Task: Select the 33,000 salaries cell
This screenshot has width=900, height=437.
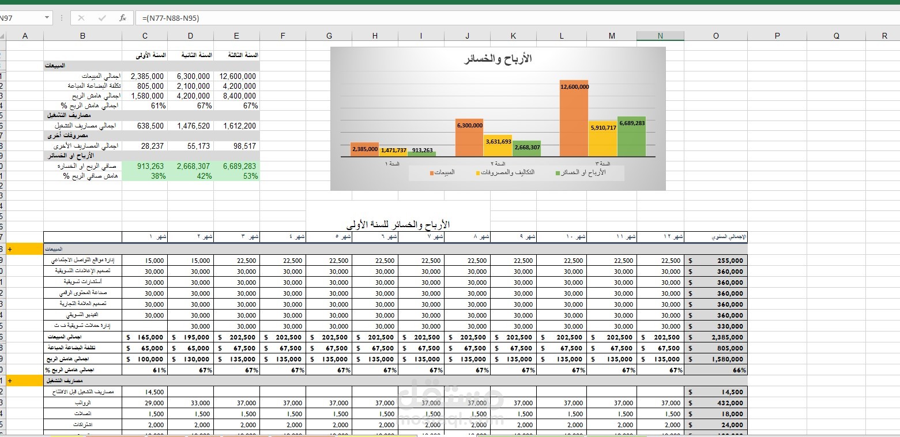Action: (x=191, y=403)
